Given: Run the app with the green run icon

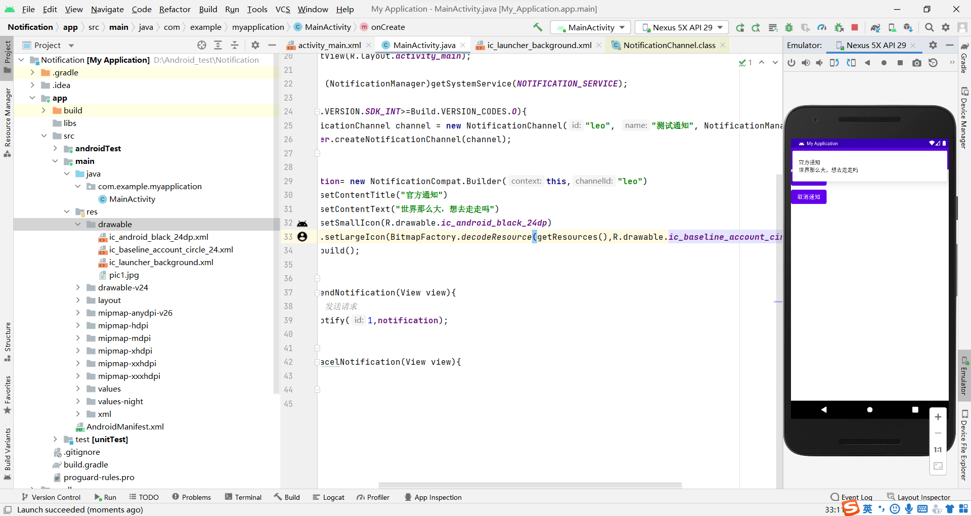Looking at the screenshot, I should point(740,27).
